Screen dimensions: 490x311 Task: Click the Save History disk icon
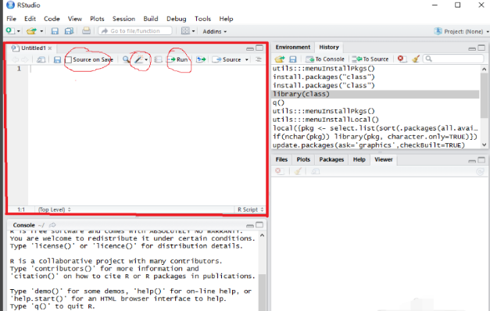tap(293, 59)
